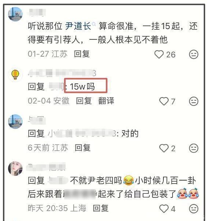Open the first commenter's building avatar
This screenshot has height=221, width=207.
coord(15,14)
